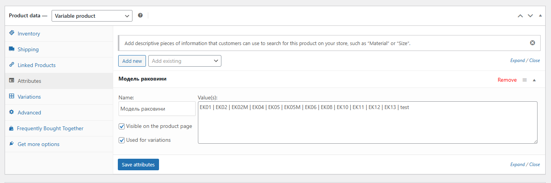This screenshot has width=551, height=183.
Task: Toggle Used for variations checkbox
Action: tap(122, 140)
